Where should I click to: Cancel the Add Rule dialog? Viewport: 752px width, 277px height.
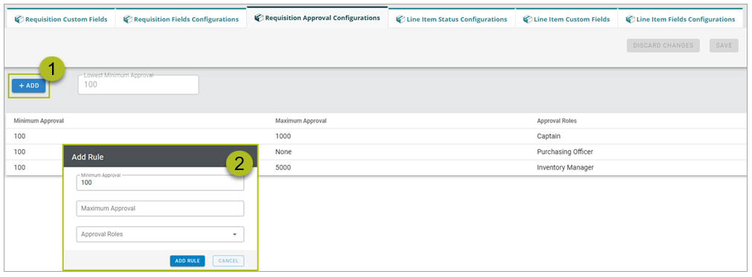(x=228, y=261)
